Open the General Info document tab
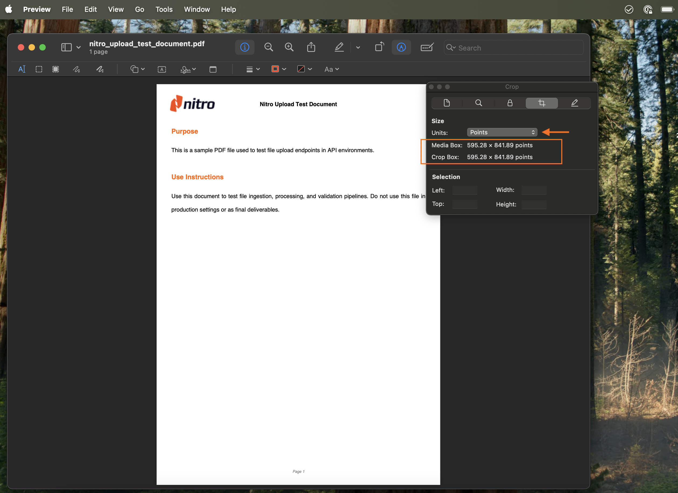The width and height of the screenshot is (678, 493). point(447,103)
